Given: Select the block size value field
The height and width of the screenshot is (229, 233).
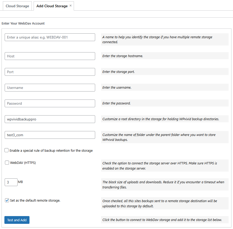Looking at the screenshot, I should 11,182.
